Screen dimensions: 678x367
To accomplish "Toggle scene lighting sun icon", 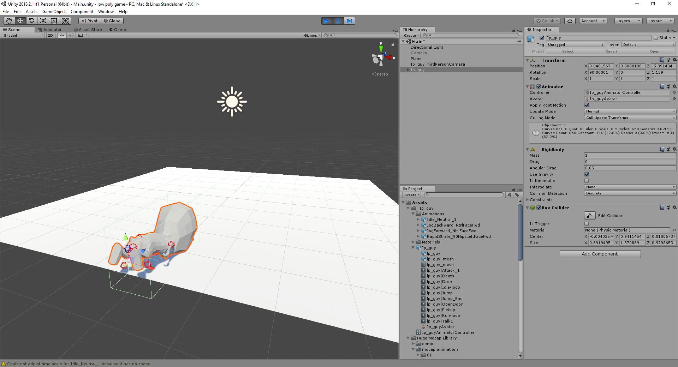I will [x=62, y=35].
